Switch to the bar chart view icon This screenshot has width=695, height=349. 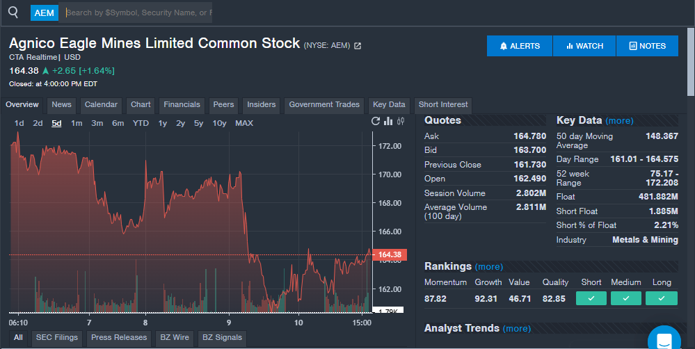click(x=388, y=122)
